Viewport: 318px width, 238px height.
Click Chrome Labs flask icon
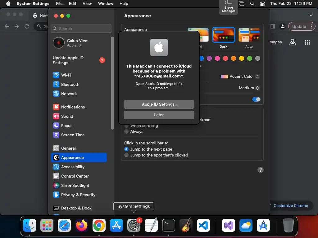tap(293, 42)
